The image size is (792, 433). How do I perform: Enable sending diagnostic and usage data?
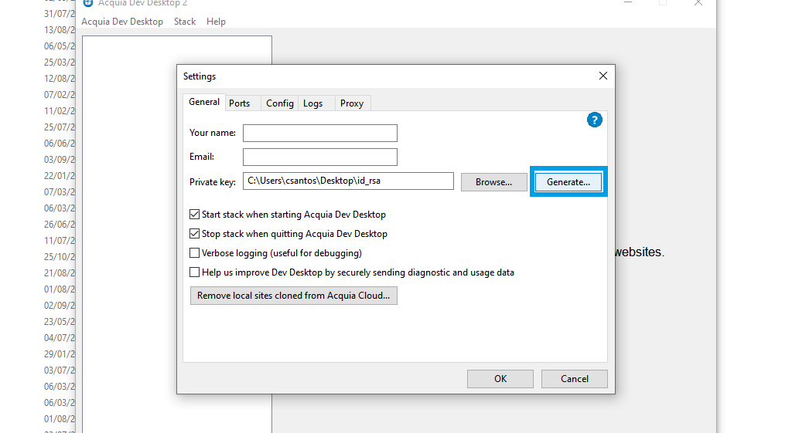click(195, 272)
